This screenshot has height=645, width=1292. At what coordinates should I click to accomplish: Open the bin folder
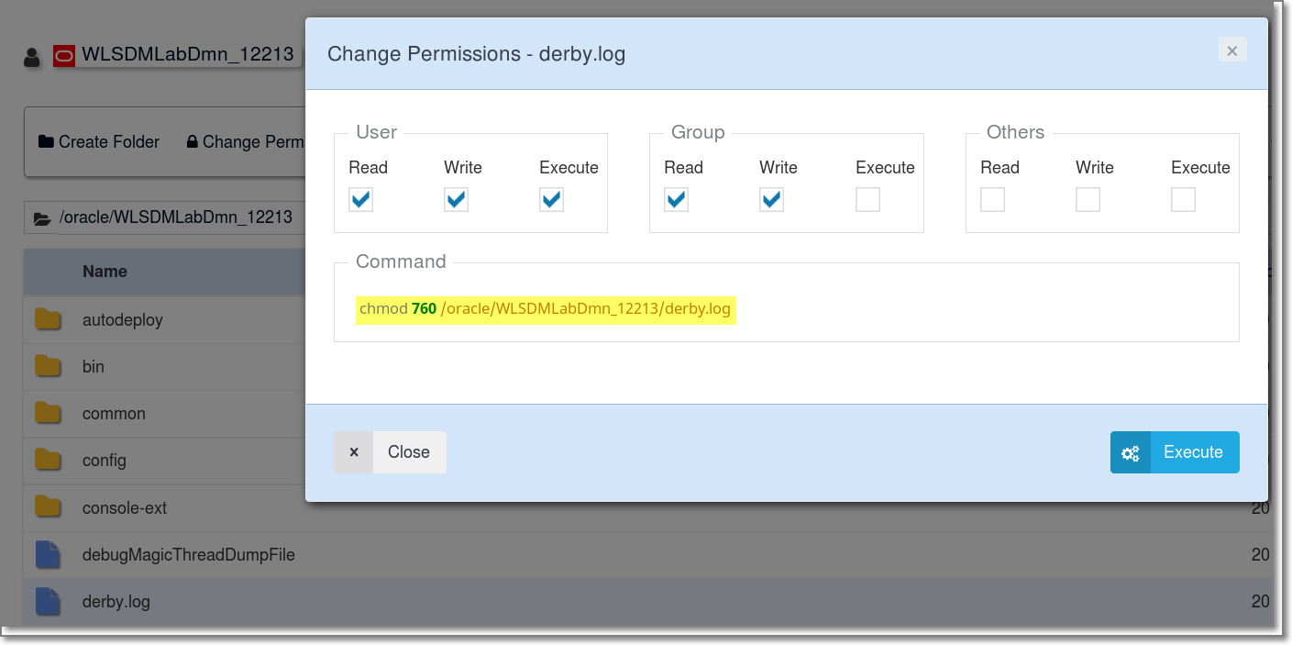(x=94, y=367)
